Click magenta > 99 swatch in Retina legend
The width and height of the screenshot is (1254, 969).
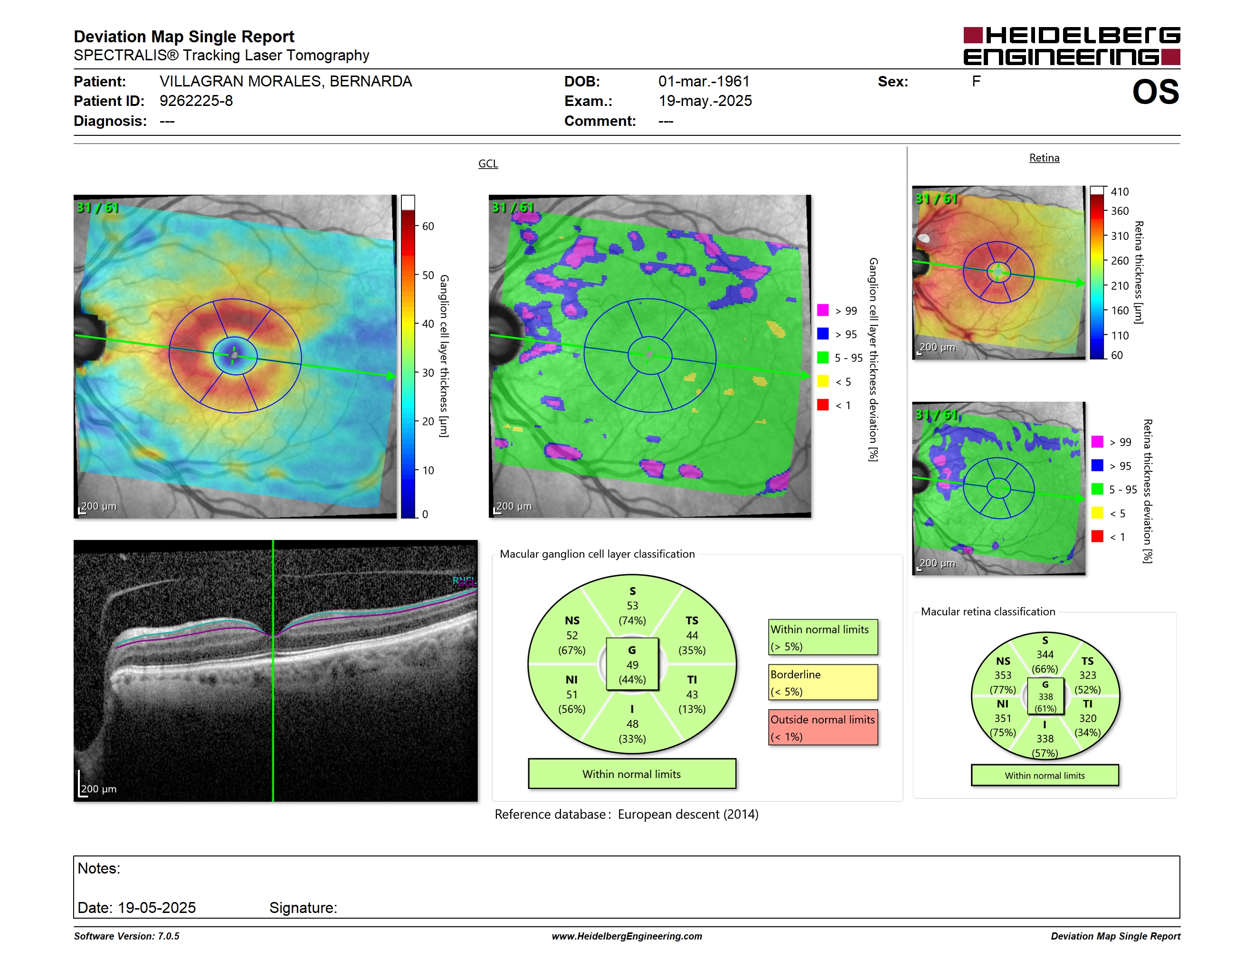[x=1097, y=441]
